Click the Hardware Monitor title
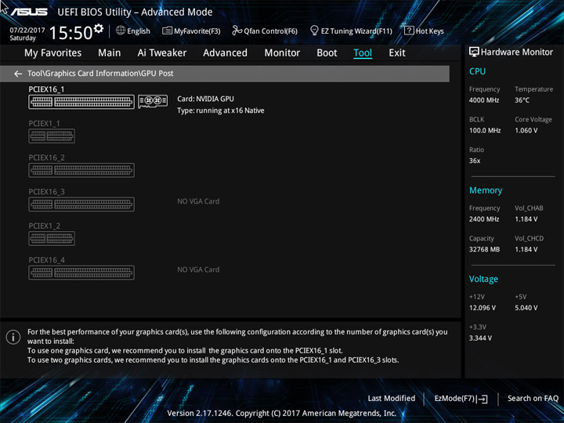The width and height of the screenshot is (564, 423). coord(516,52)
